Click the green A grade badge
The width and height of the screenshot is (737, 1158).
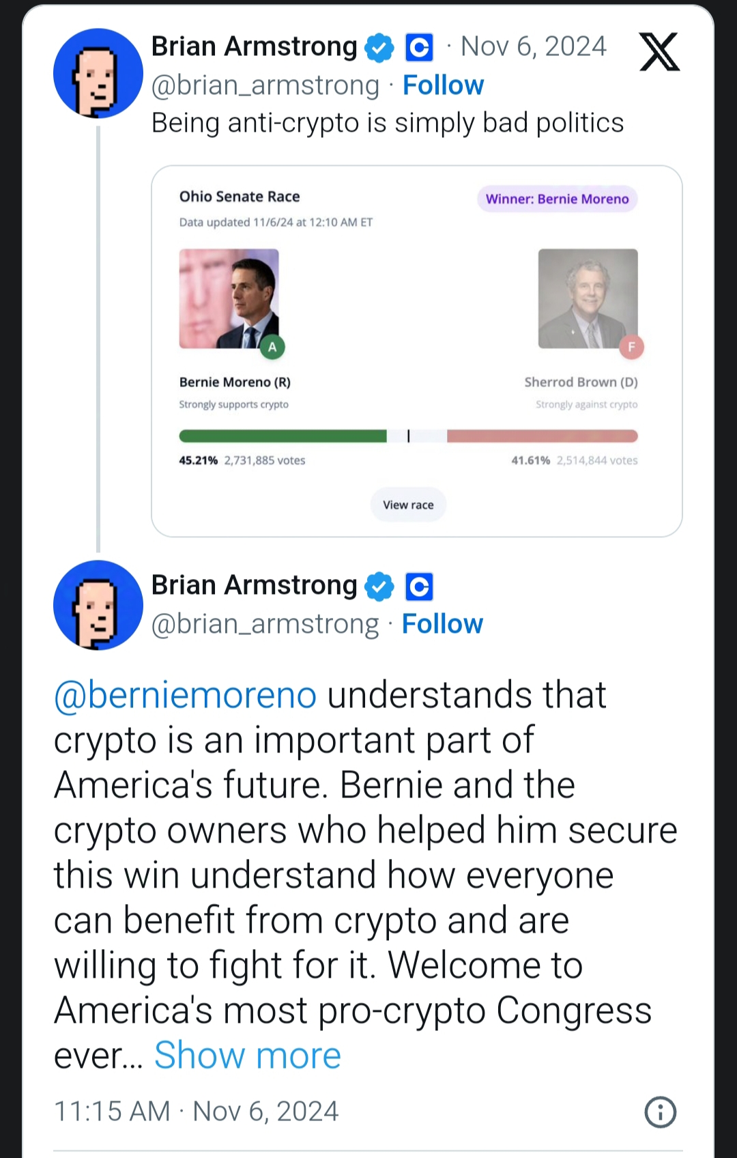(272, 347)
